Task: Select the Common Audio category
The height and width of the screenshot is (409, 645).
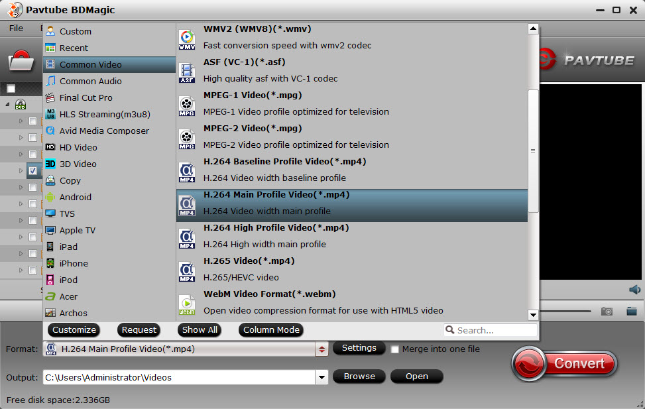Action: (x=109, y=81)
